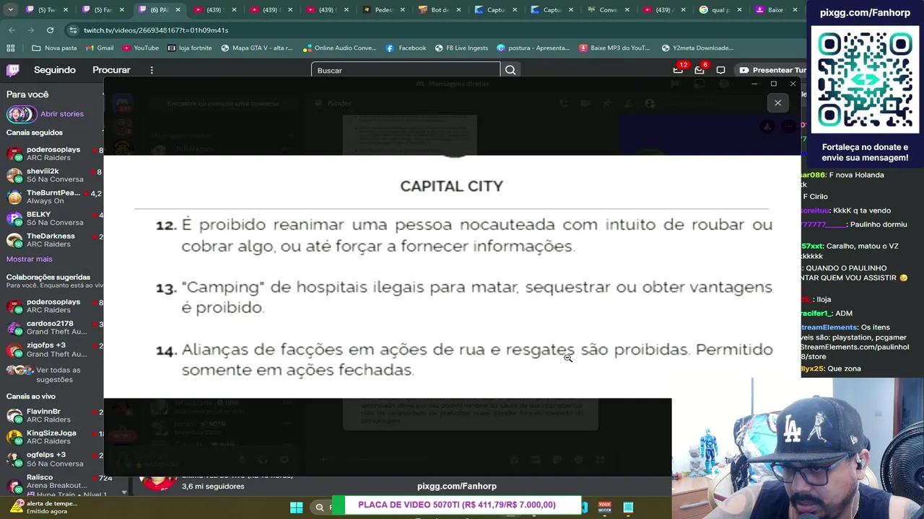Open shevii2k followed channel
Screen dimensions: 924x519
52,175
